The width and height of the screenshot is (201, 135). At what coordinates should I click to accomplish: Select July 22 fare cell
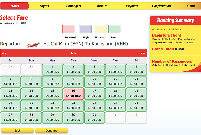point(52,106)
